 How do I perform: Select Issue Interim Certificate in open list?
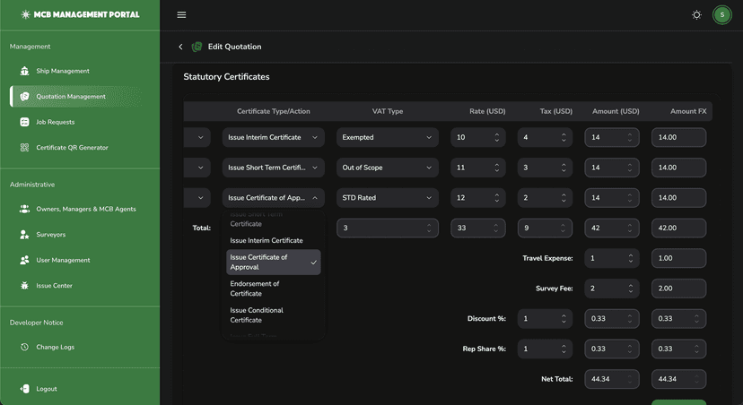pyautogui.click(x=274, y=240)
